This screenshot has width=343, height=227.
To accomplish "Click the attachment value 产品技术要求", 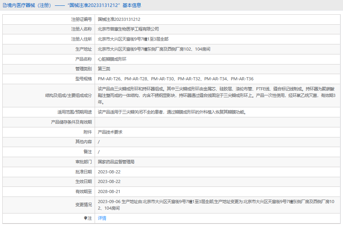I will click(110, 132).
